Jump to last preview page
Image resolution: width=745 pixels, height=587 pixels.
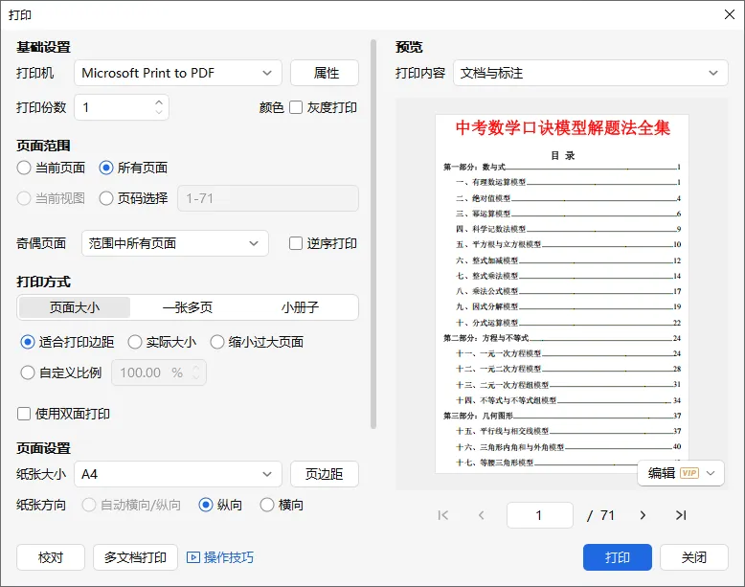681,515
